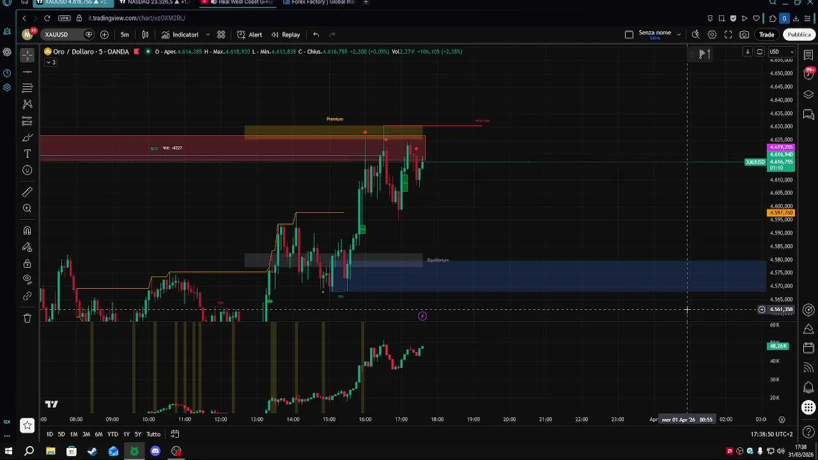Viewport: 818px width, 460px height.
Task: Open the USD currency dropdown
Action: pos(780,52)
